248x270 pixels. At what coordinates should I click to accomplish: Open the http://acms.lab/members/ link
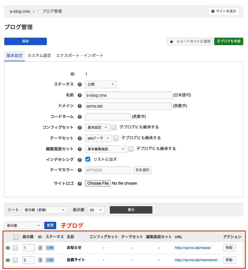point(196,260)
